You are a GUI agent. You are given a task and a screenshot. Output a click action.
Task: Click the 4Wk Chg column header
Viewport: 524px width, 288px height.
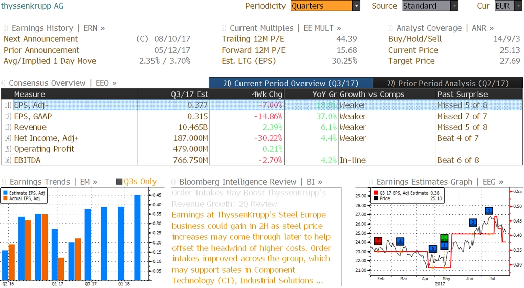tap(247, 94)
